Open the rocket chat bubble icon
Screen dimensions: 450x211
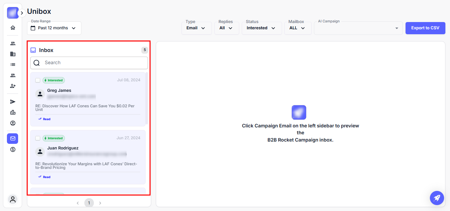[437, 198]
